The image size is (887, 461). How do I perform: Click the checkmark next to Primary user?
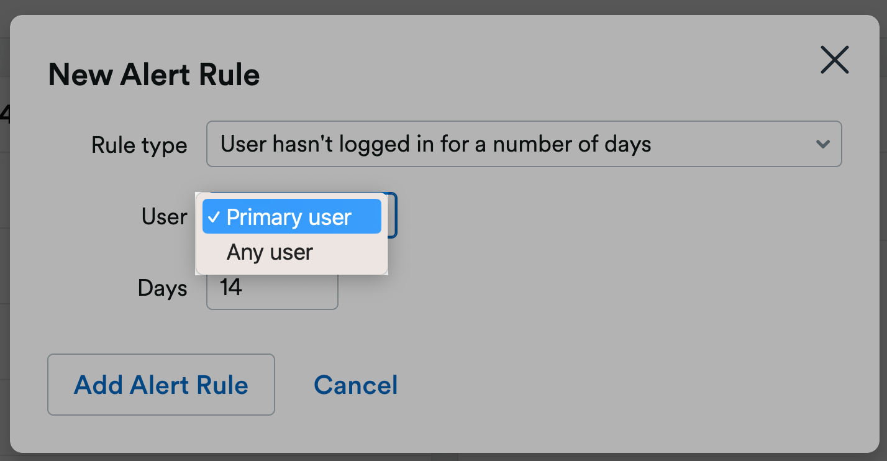(215, 217)
